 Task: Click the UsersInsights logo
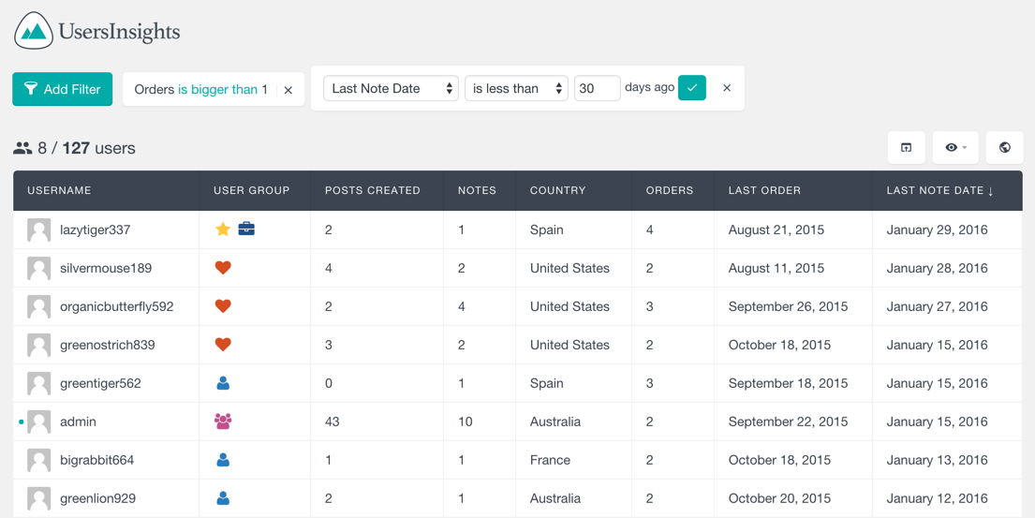pos(96,31)
